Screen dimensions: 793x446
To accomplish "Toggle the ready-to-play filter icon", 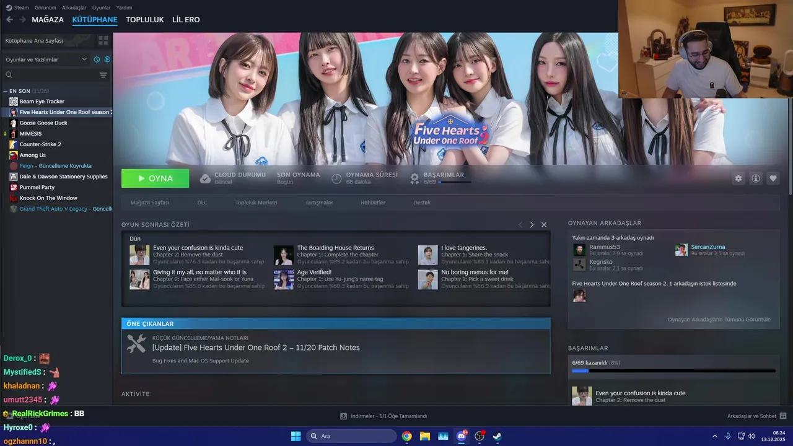I will [x=107, y=59].
